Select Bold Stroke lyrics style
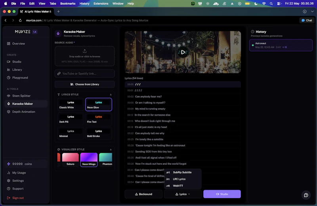This screenshot has width=317, height=206. click(98, 134)
